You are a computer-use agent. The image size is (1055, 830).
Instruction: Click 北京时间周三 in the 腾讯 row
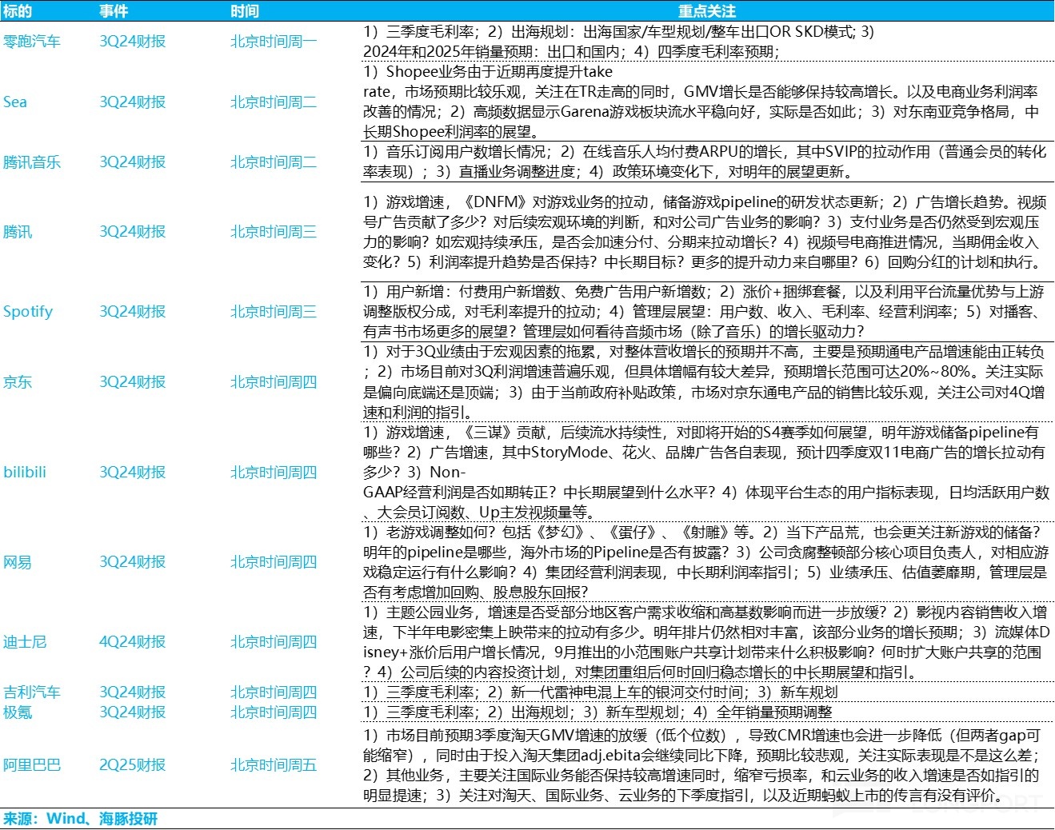(x=274, y=232)
